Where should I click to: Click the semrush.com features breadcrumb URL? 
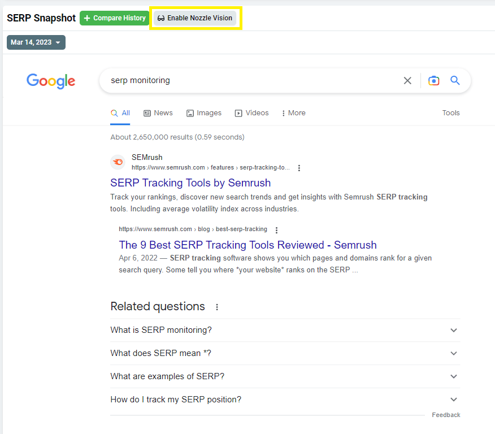click(x=211, y=168)
